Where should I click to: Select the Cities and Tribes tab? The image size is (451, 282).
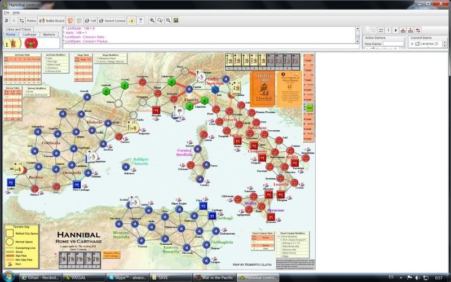tap(18, 29)
